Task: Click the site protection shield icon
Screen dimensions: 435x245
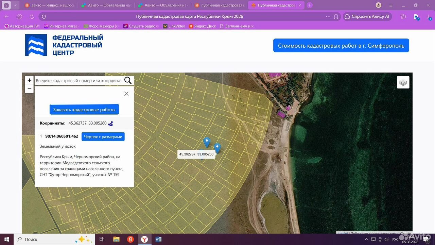Action: 44,16
